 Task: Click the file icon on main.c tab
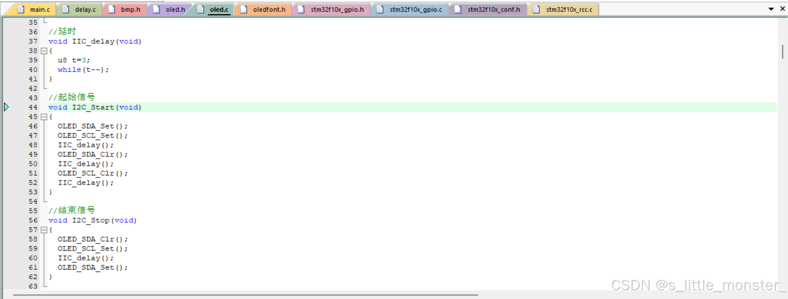pos(21,9)
